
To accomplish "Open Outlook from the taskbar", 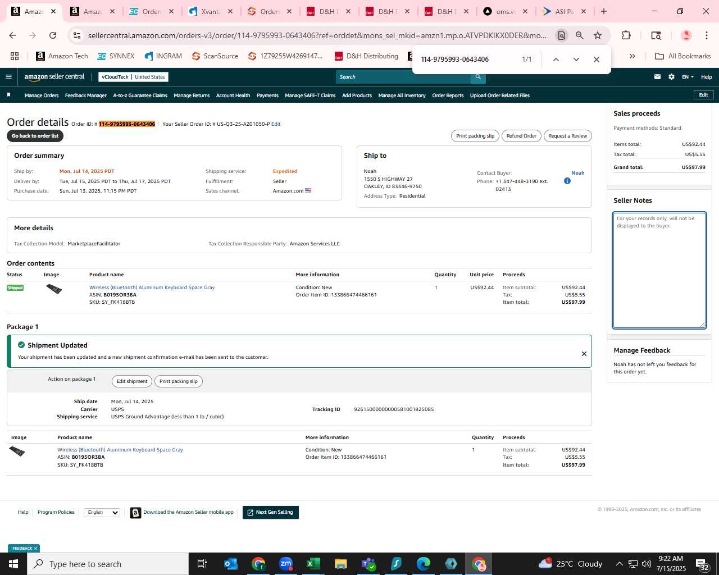I will click(231, 564).
